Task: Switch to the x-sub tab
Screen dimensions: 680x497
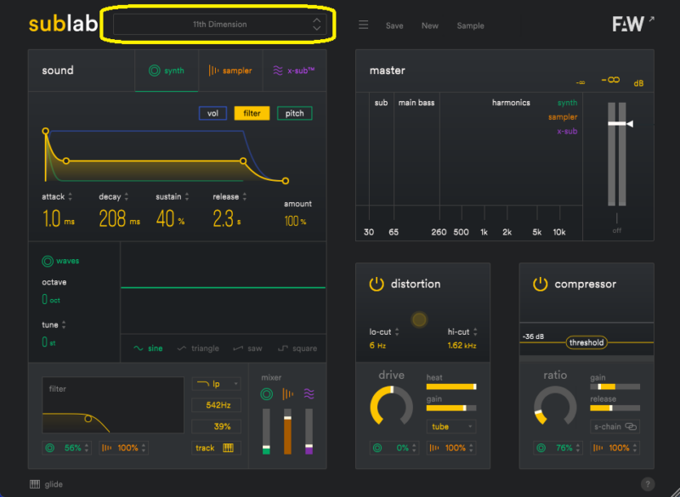Action: coord(294,71)
